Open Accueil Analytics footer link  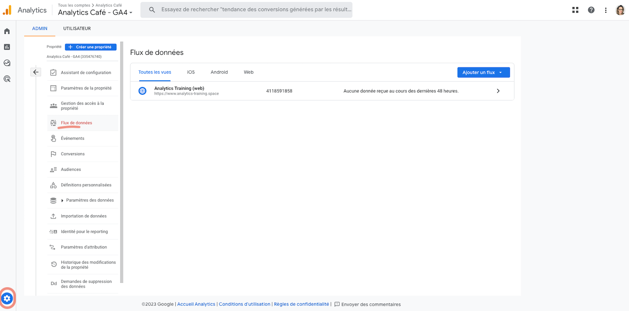pos(196,304)
